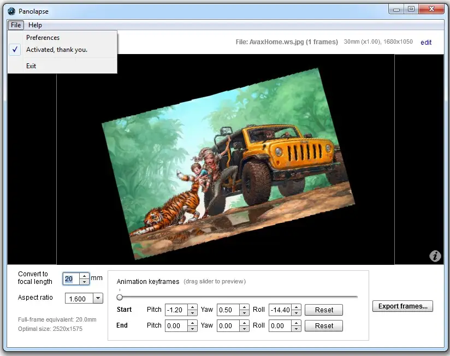Click the Panolapse app icon in title bar
The height and width of the screenshot is (356, 450).
[11, 11]
